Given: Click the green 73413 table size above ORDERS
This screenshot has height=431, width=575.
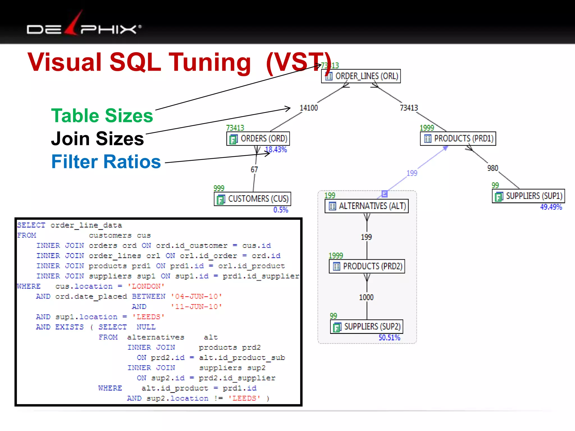Looking at the screenshot, I should pyautogui.click(x=235, y=128).
